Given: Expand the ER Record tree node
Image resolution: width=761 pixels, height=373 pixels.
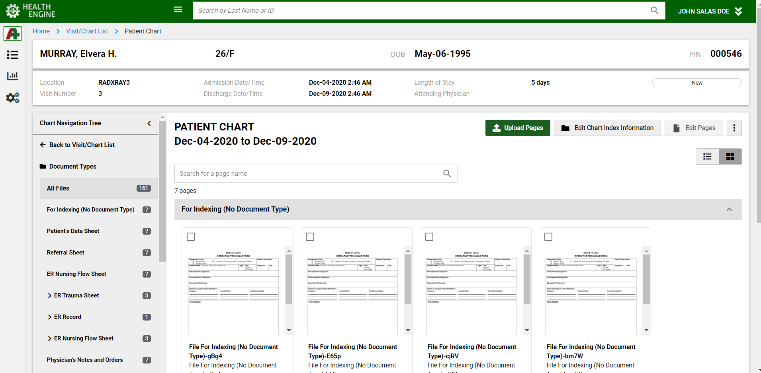Looking at the screenshot, I should (49, 317).
